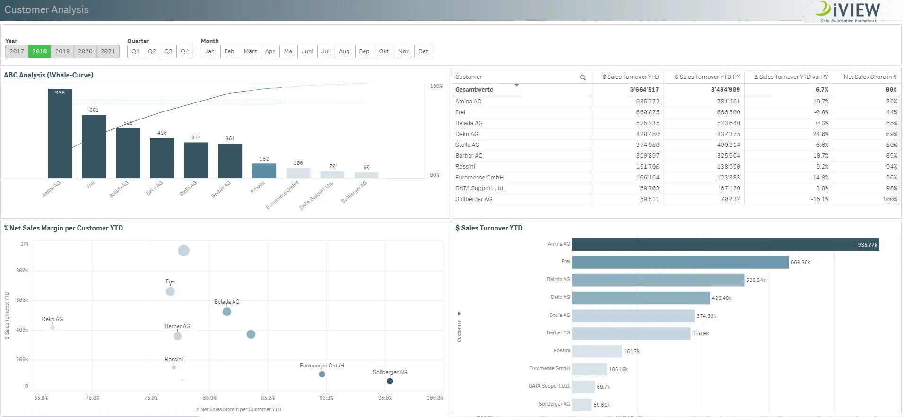Select the Frei bar labeled 661
The width and height of the screenshot is (903, 417).
pos(94,146)
